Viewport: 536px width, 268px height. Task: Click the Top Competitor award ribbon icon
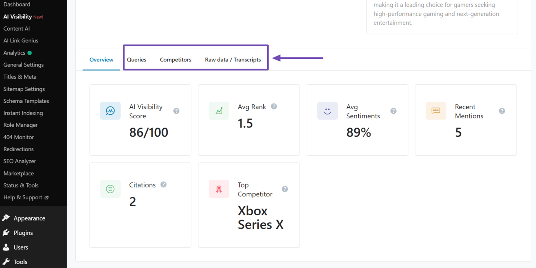(x=219, y=189)
